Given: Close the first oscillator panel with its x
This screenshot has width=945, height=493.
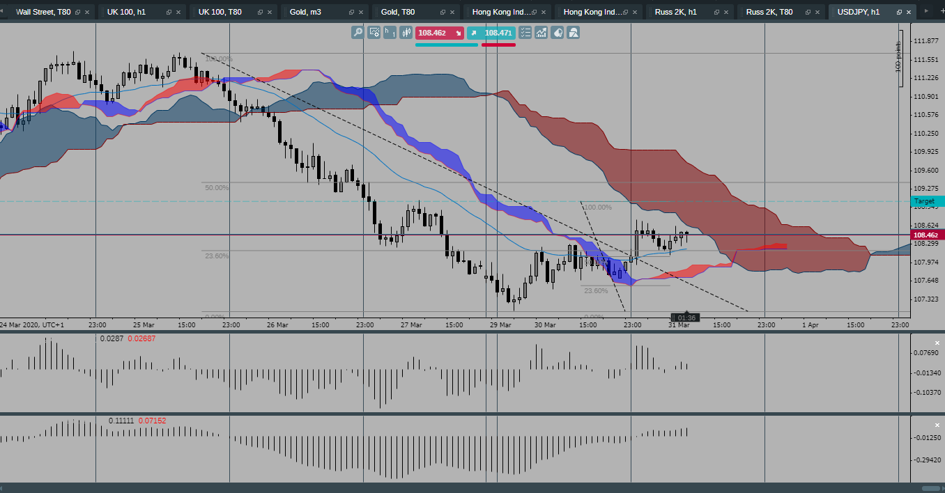Looking at the screenshot, I should 937,343.
